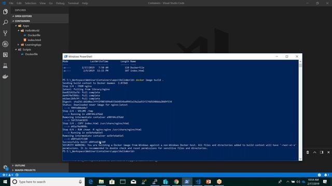The image size is (332, 186).
Task: Open the Edit menu
Action: tap(19, 3)
